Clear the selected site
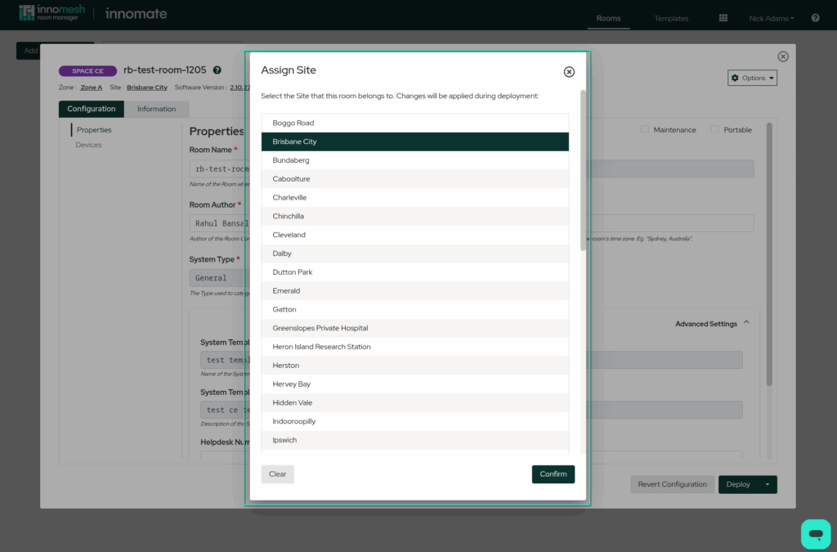 (x=277, y=474)
